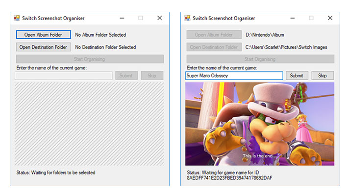This screenshot has height=195, width=348.
Task: Minimize the left Switch Screenshot Organiser window
Action: point(122,18)
